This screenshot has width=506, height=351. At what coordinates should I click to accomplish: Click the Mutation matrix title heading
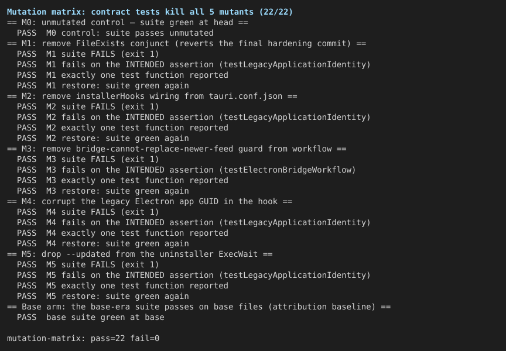click(150, 12)
